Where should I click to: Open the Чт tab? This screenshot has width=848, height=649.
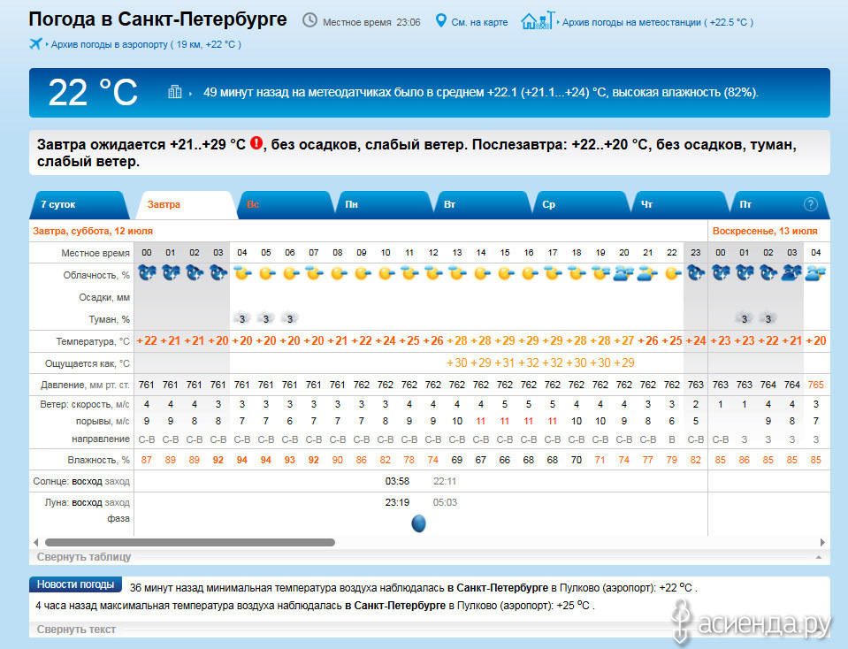click(x=680, y=204)
